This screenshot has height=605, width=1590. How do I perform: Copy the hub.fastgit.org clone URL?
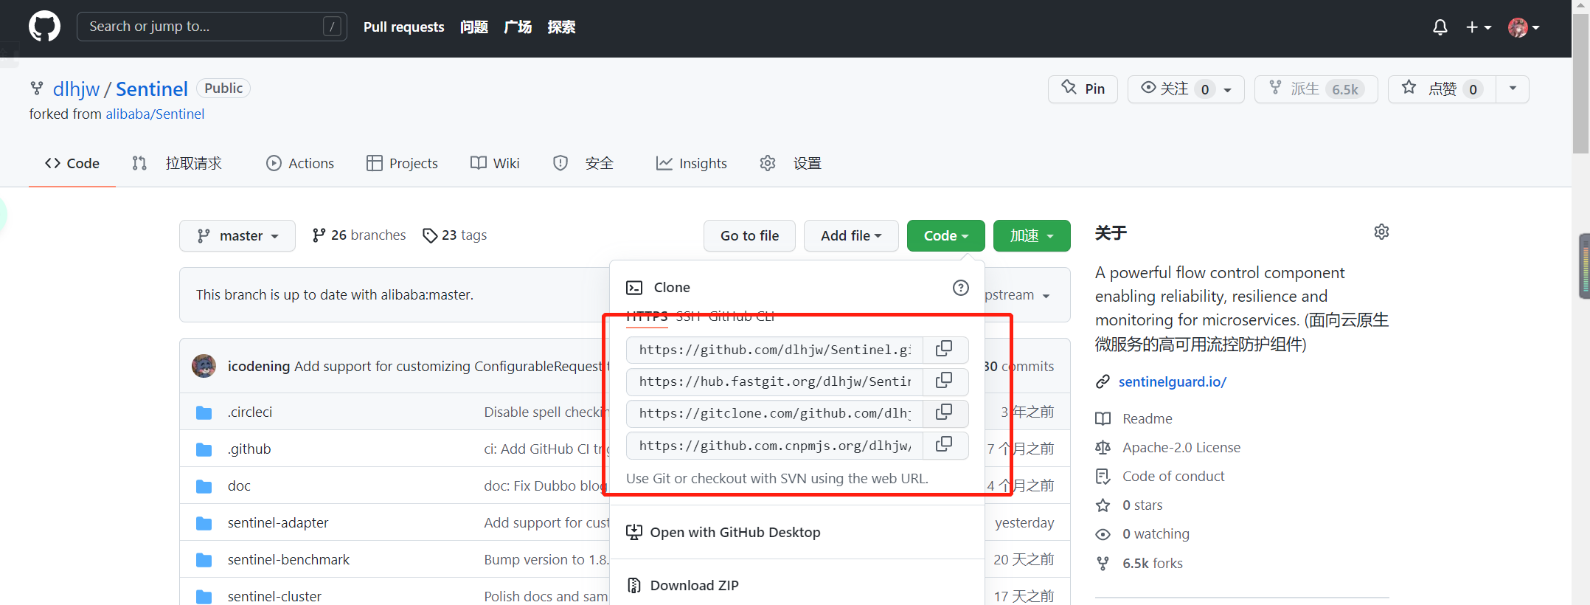(x=944, y=381)
